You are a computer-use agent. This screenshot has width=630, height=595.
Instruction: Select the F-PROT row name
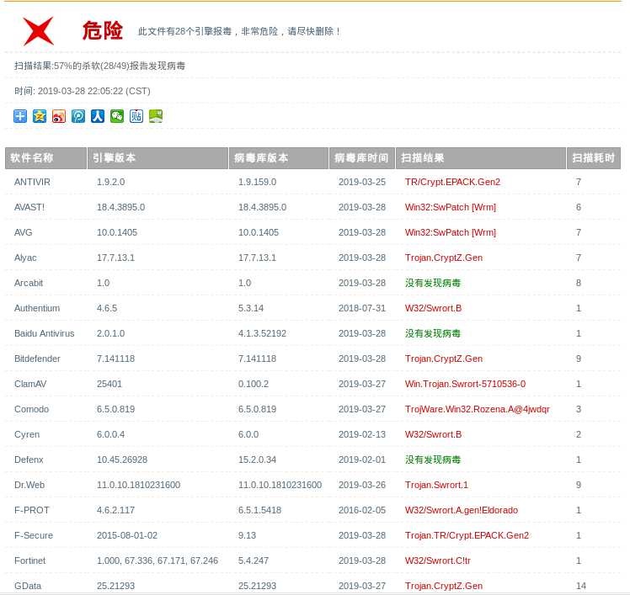(x=32, y=511)
